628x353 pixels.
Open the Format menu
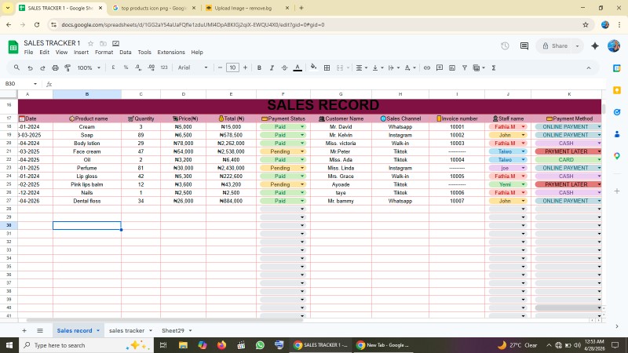click(104, 53)
